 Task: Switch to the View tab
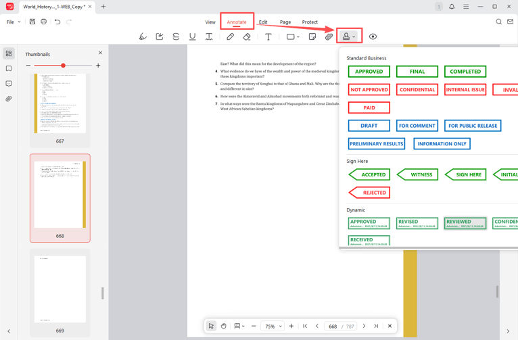point(210,22)
